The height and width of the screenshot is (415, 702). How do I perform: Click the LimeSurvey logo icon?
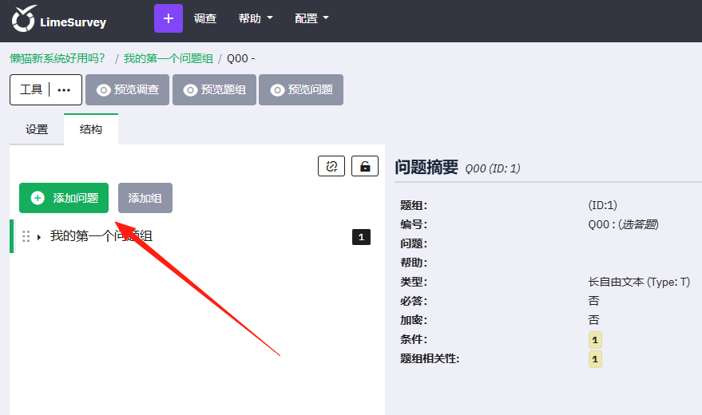pyautogui.click(x=23, y=18)
